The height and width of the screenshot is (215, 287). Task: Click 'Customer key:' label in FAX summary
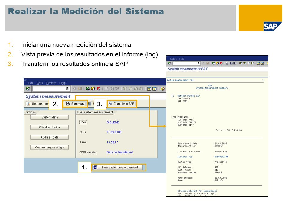tap(185, 157)
